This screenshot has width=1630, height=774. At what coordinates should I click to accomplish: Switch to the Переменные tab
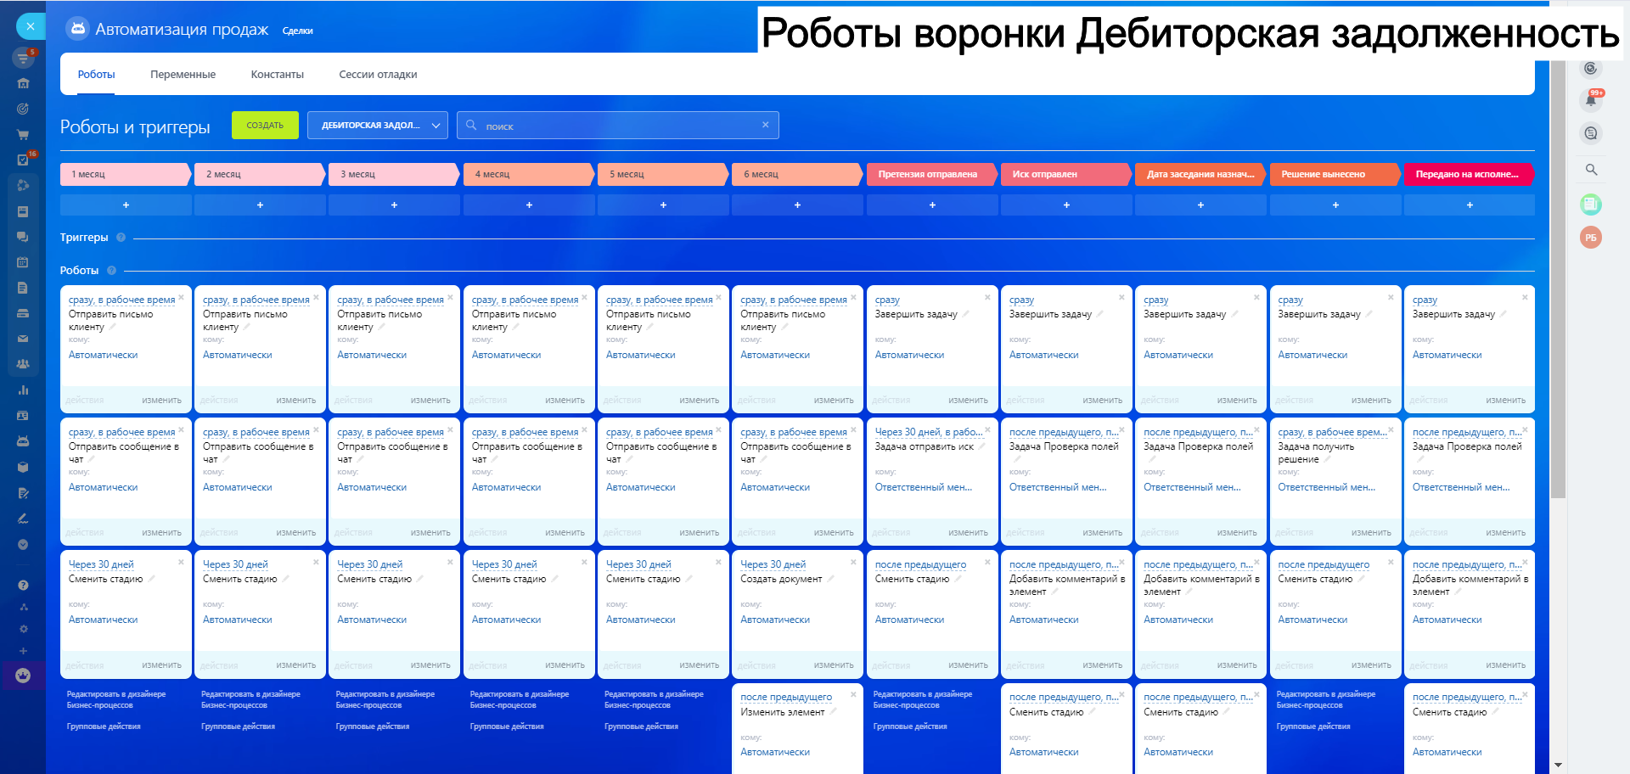click(183, 75)
